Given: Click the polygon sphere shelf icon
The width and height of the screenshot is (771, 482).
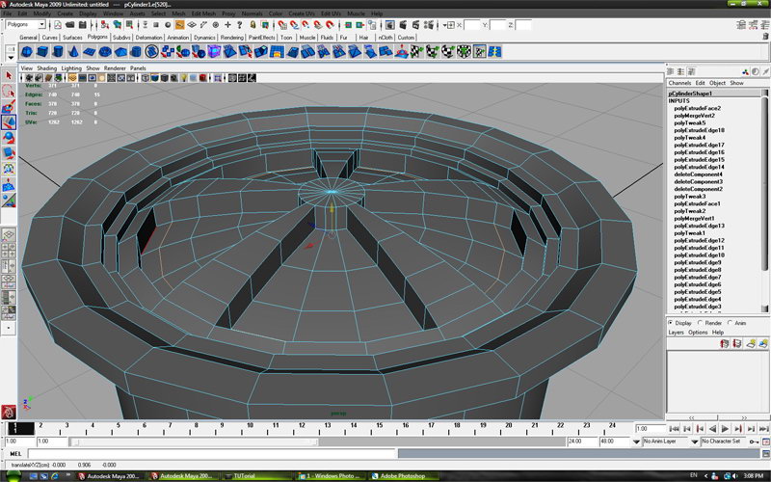Looking at the screenshot, I should click(27, 52).
